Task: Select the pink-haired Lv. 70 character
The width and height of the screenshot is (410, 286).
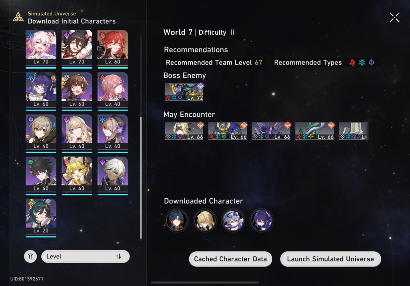Action: pyautogui.click(x=41, y=48)
